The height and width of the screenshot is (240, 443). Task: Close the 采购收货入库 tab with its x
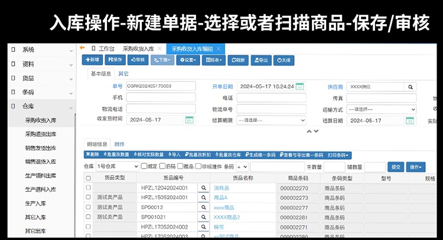pyautogui.click(x=159, y=48)
